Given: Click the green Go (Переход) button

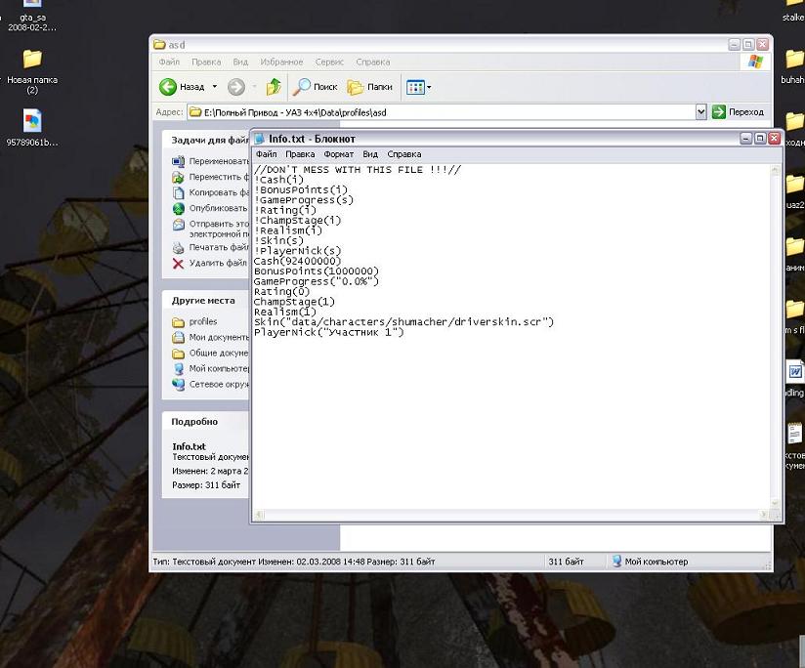Looking at the screenshot, I should tap(738, 112).
